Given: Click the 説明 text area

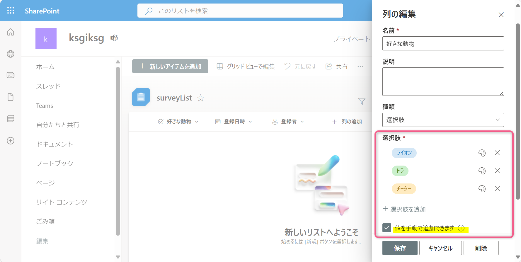Looking at the screenshot, I should [443, 81].
